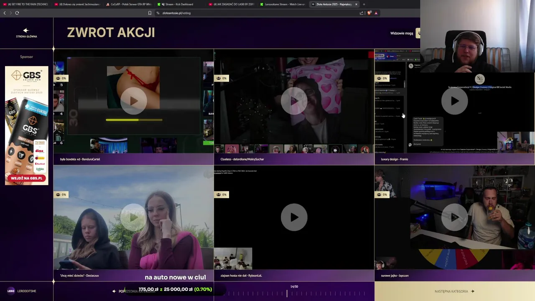Click the browser forward arrow
The height and width of the screenshot is (301, 535).
(10, 13)
